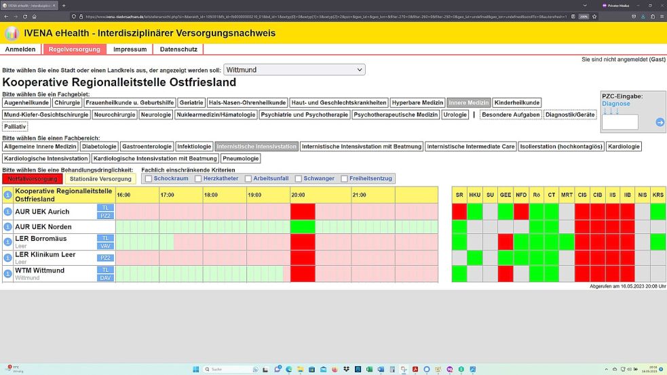Click the Palliativ button
Screen dimensions: 667x375
15,126
